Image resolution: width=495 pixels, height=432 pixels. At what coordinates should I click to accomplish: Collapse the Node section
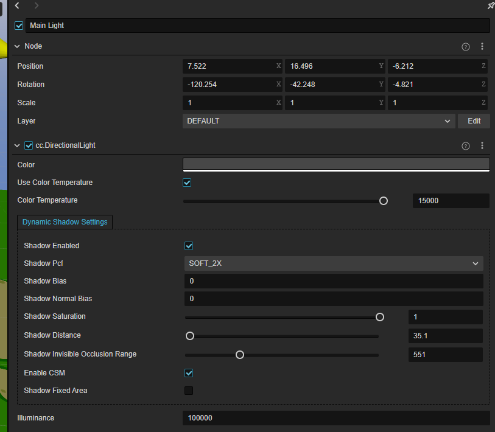[x=17, y=46]
